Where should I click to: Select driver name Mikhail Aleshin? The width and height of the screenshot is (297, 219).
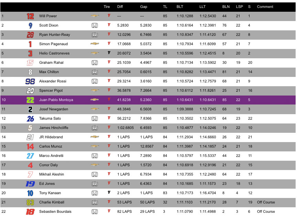(x=52, y=174)
